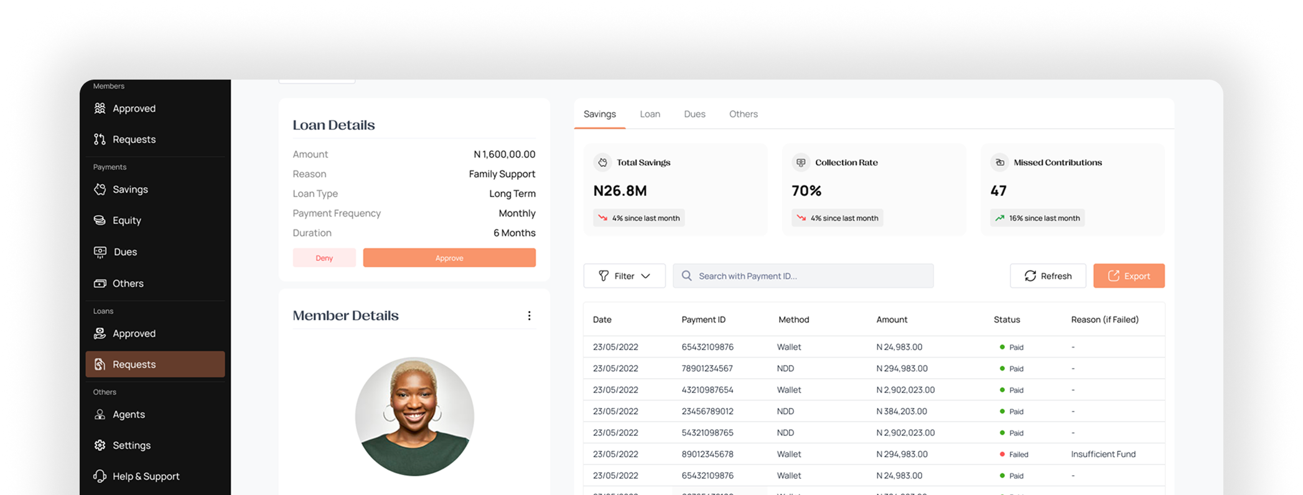
Task: Open Agents page from sidebar
Action: (128, 415)
